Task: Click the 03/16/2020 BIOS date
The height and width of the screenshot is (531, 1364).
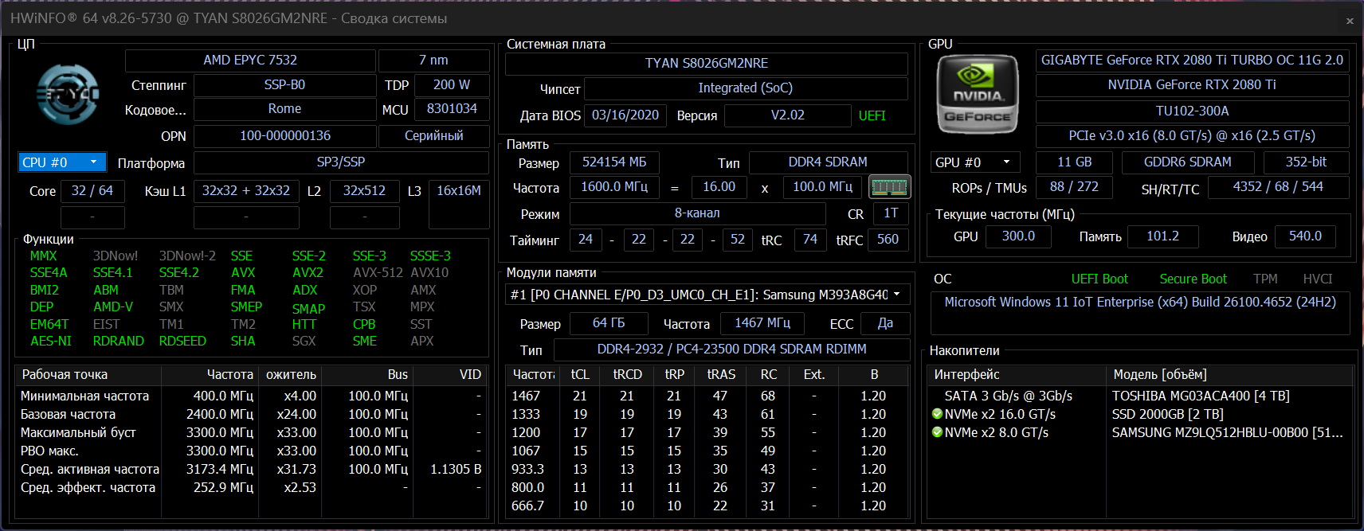Action: [x=625, y=115]
